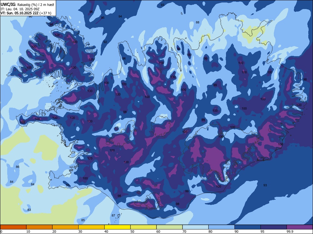Click the '86' humidity value label
This screenshot has width=313, height=234.
pos(18,167)
